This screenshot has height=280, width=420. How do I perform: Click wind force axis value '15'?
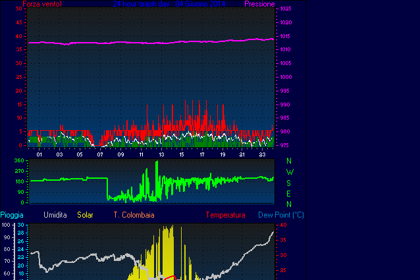19,105
